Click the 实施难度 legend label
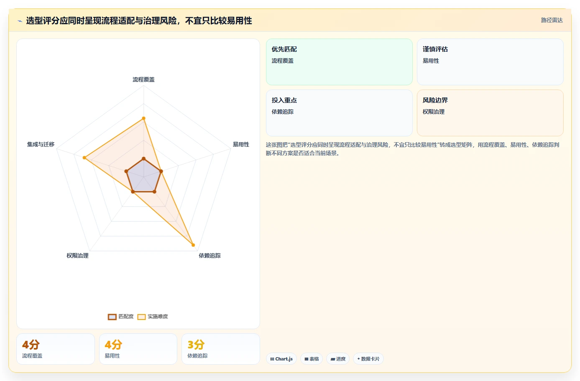This screenshot has width=580, height=381. click(x=158, y=317)
